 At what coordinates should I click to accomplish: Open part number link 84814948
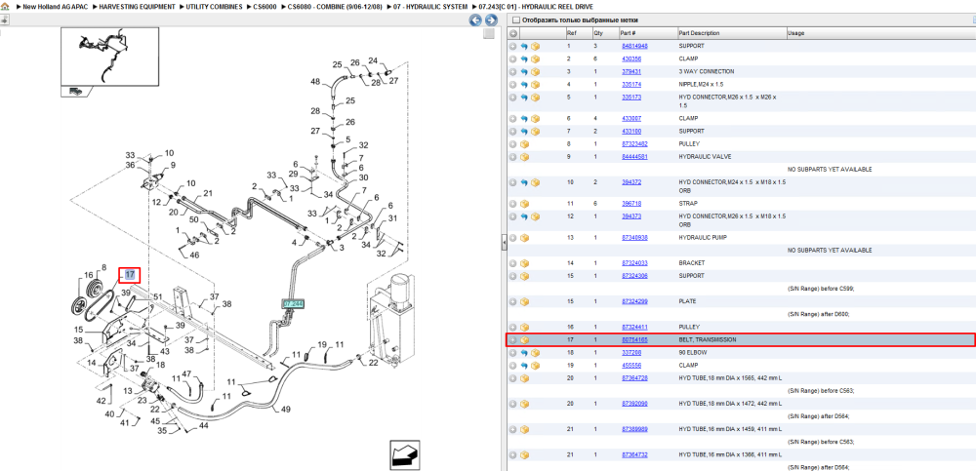point(634,46)
